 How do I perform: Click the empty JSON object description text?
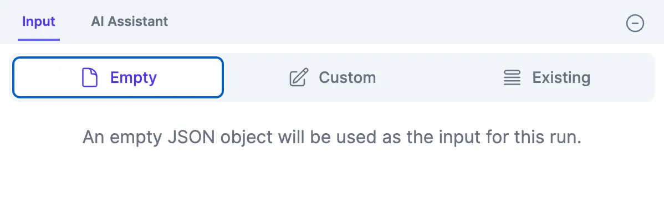tap(332, 138)
